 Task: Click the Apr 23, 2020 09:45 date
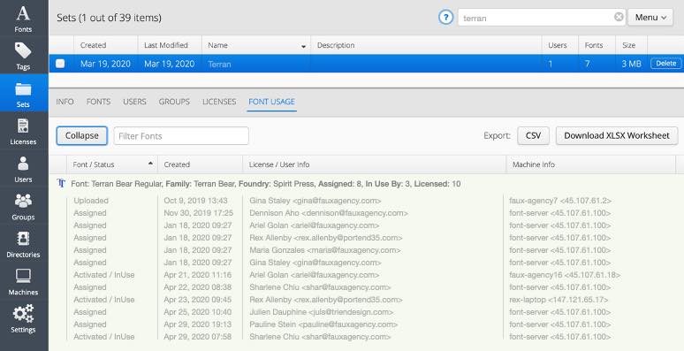click(x=198, y=300)
